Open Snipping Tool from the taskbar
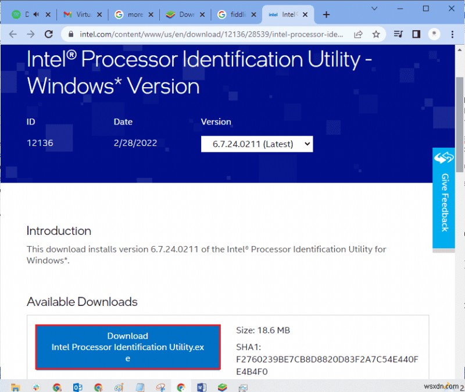Viewport: 465px width, 392px height. pyautogui.click(x=160, y=387)
